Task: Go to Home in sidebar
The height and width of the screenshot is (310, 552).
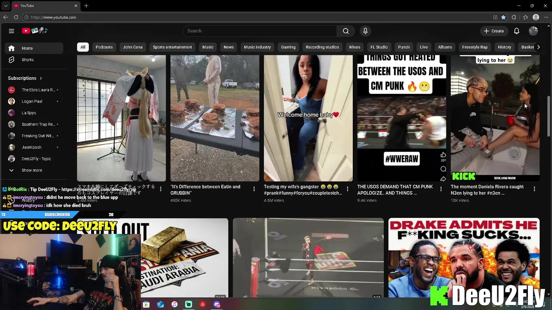Action: [x=34, y=48]
